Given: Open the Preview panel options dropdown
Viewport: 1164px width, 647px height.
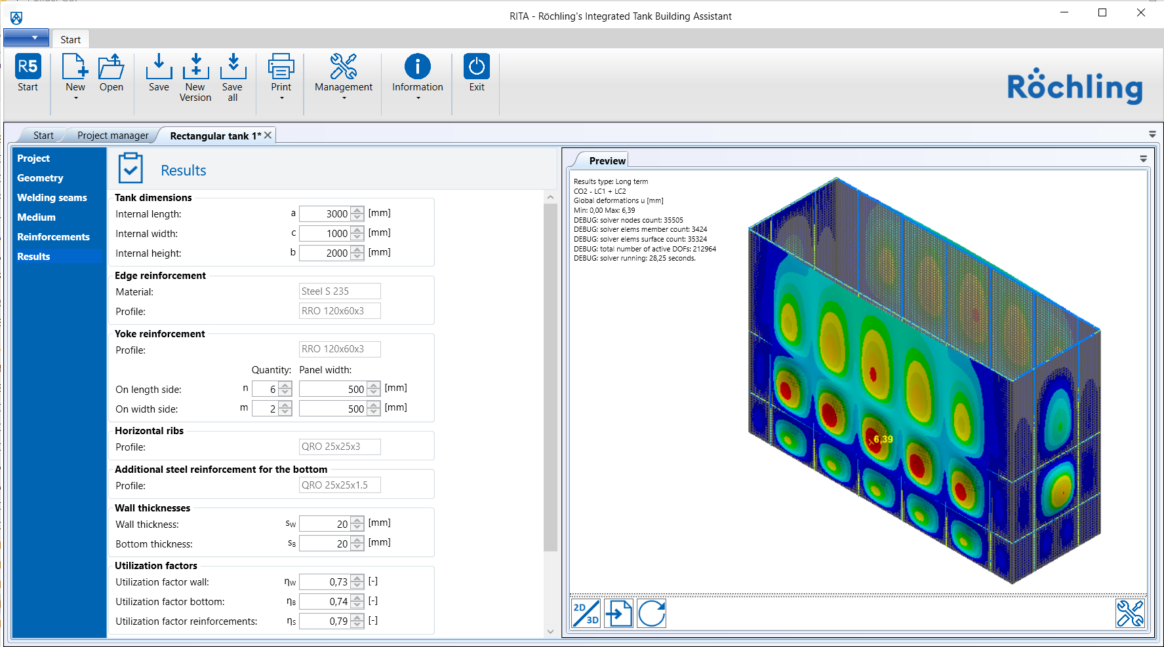Looking at the screenshot, I should (1143, 159).
